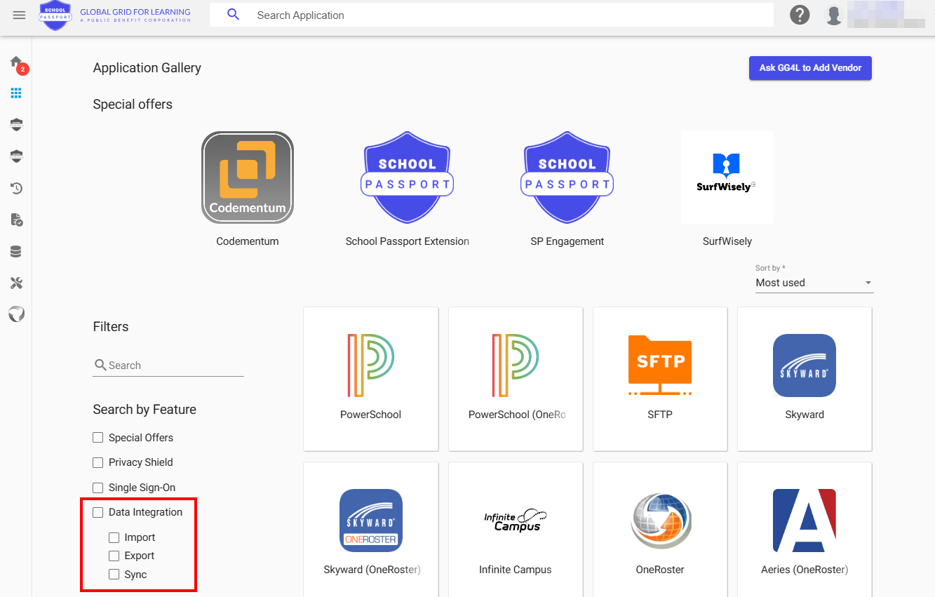The image size is (935, 597).
Task: Enable the Data Integration filter checkbox
Action: click(x=97, y=512)
